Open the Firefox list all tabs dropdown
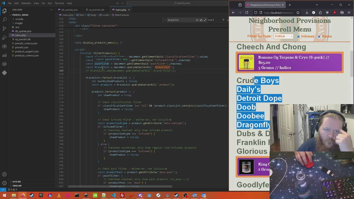This screenshot has width=354, height=199. 317,5
